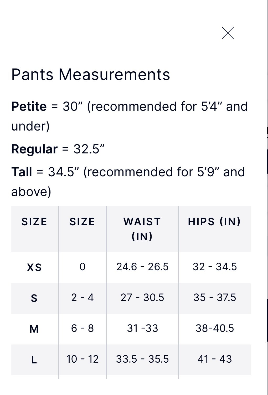
Task: Select the L size row label
Action: pos(34,360)
